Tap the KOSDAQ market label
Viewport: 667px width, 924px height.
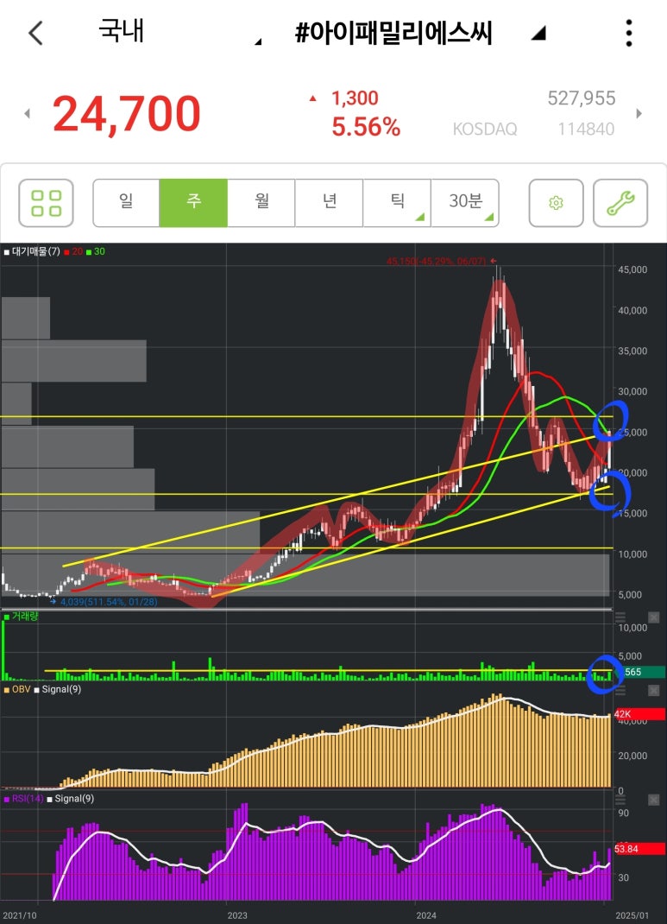pyautogui.click(x=484, y=129)
